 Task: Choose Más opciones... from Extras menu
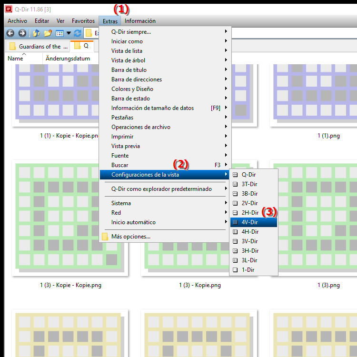[165, 237]
